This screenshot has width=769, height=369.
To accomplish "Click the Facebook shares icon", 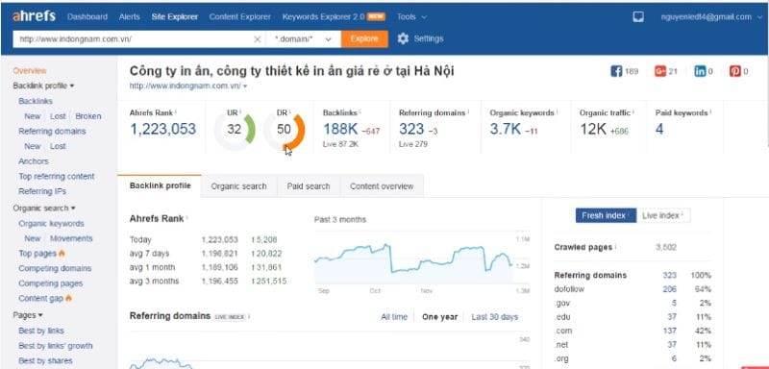I will (x=616, y=71).
